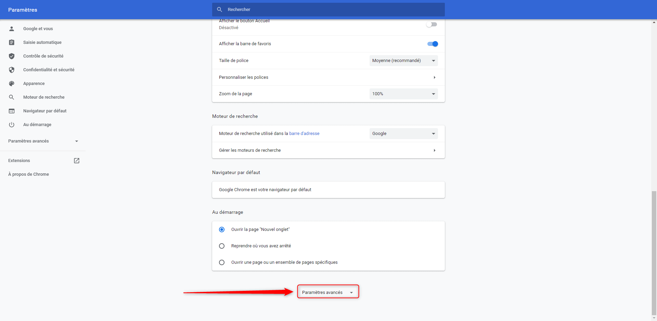Click the palette icon for Apparence
Image resolution: width=657 pixels, height=321 pixels.
click(12, 84)
